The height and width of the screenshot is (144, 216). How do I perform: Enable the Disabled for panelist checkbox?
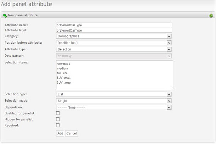(58, 113)
